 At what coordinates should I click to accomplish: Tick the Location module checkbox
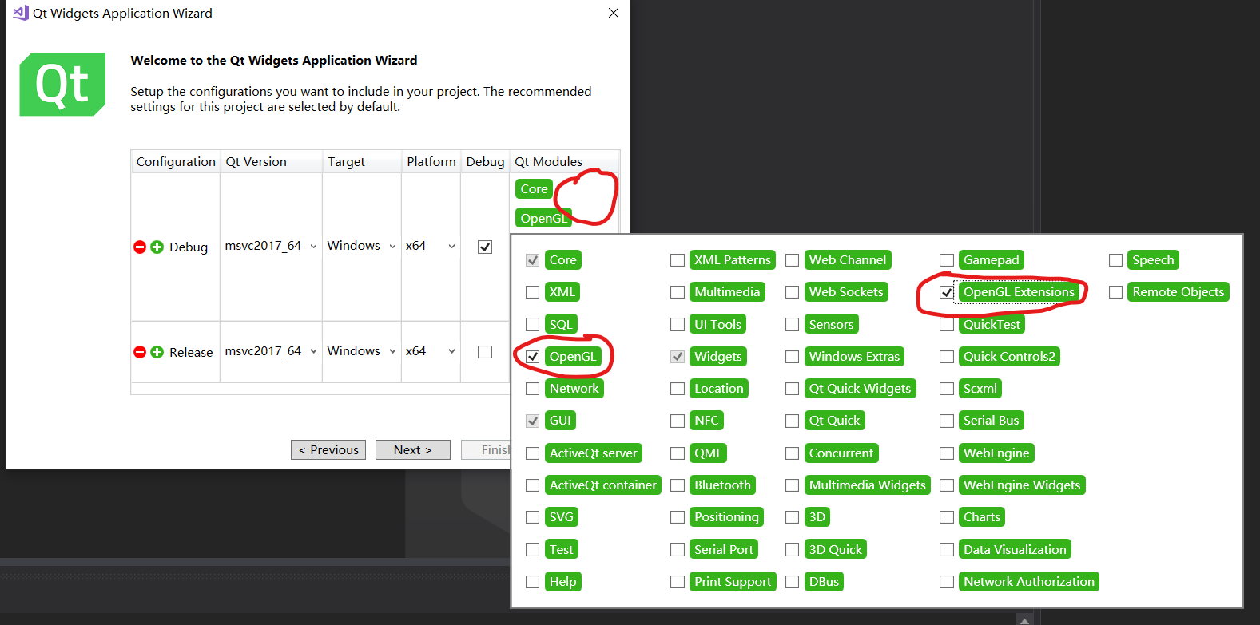(x=678, y=389)
